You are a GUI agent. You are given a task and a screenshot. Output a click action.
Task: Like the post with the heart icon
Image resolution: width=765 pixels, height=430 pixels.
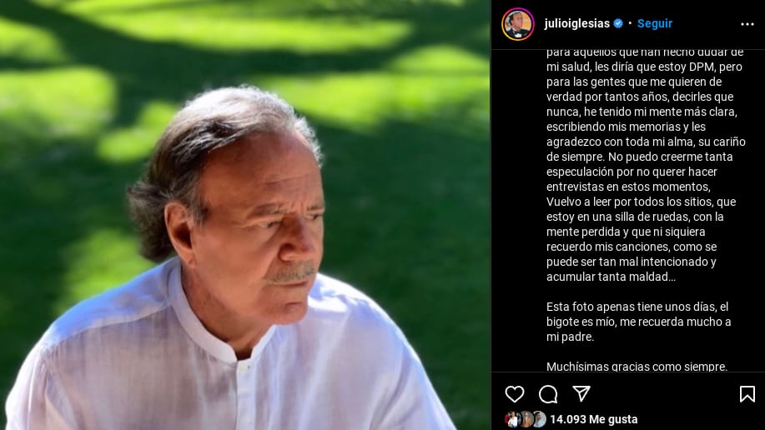pyautogui.click(x=514, y=394)
